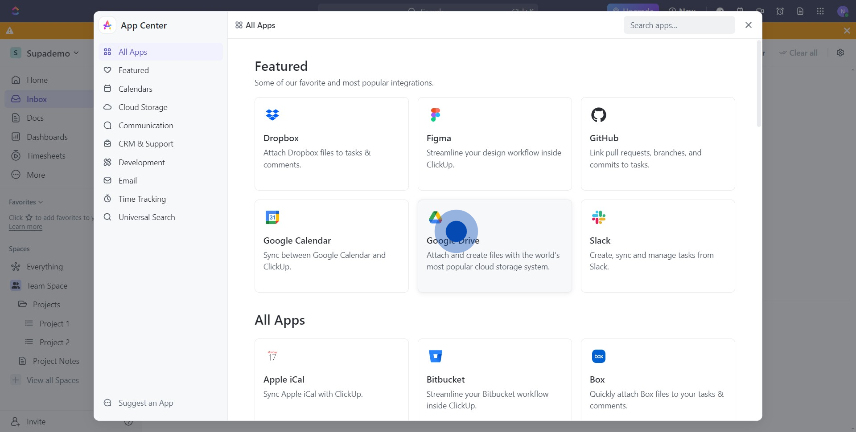Image resolution: width=856 pixels, height=432 pixels.
Task: Dismiss the orange warning banner
Action: (847, 31)
